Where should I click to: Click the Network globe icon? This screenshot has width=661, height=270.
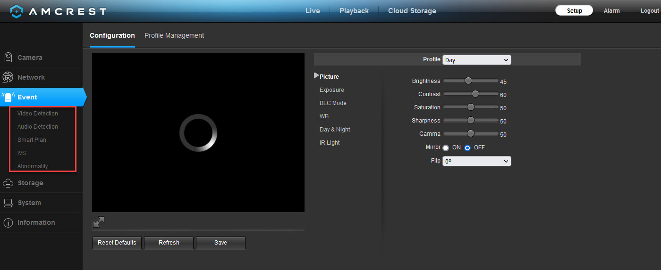pyautogui.click(x=8, y=77)
